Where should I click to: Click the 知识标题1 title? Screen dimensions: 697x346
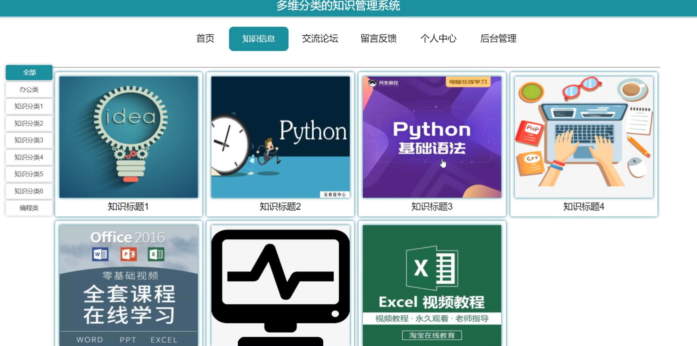(128, 207)
